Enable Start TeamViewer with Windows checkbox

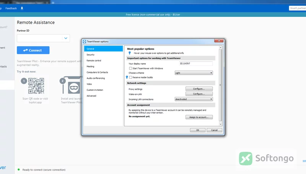coord(130,68)
